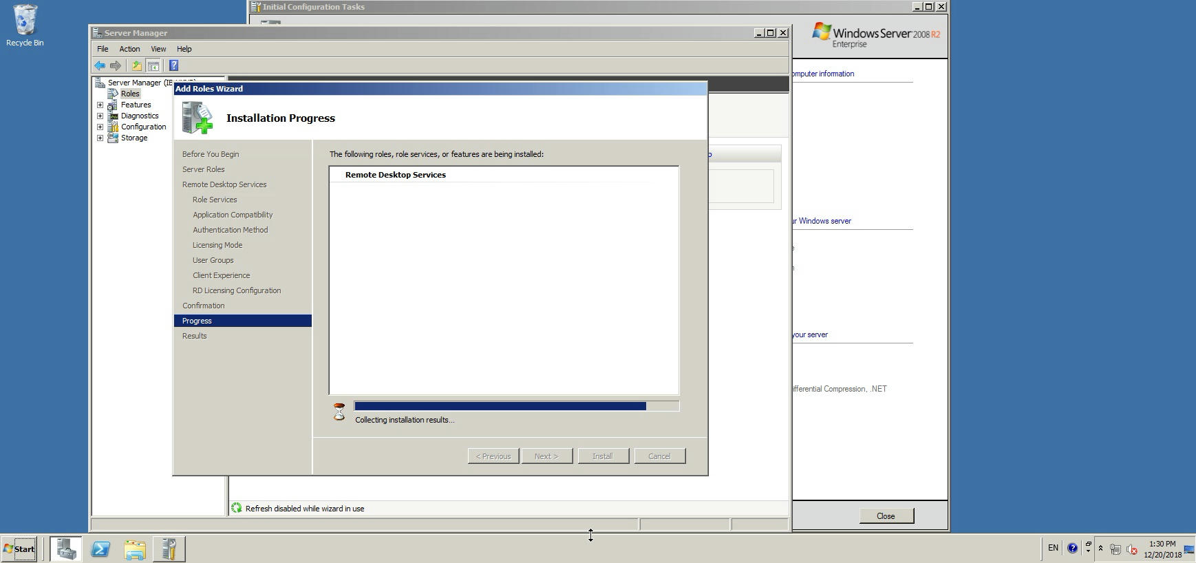
Task: Expand the Features tree node
Action: tap(100, 105)
